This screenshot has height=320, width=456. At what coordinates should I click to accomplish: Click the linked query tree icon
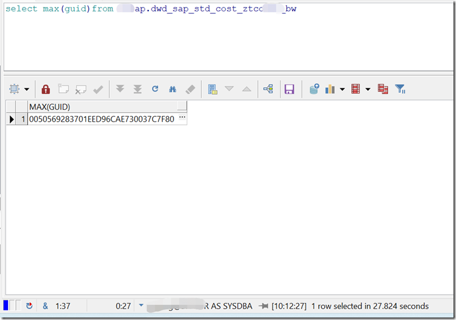click(268, 89)
